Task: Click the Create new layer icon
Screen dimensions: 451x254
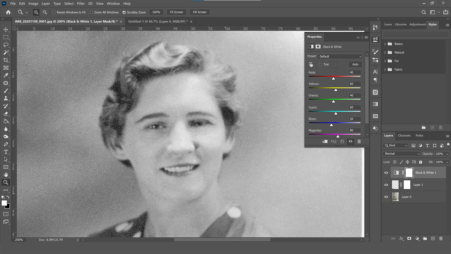Action: (433, 238)
